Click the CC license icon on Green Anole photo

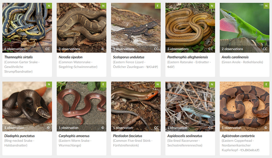click(x=265, y=49)
